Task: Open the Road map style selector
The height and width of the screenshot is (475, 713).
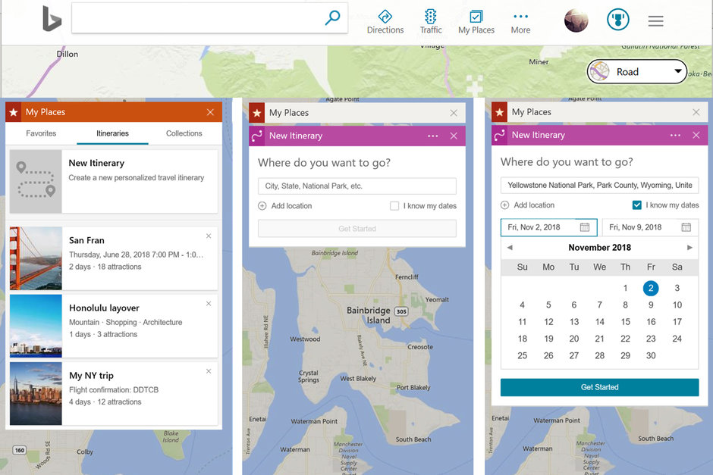Action: [636, 71]
